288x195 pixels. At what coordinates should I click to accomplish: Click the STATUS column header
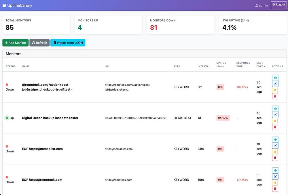tap(11, 66)
